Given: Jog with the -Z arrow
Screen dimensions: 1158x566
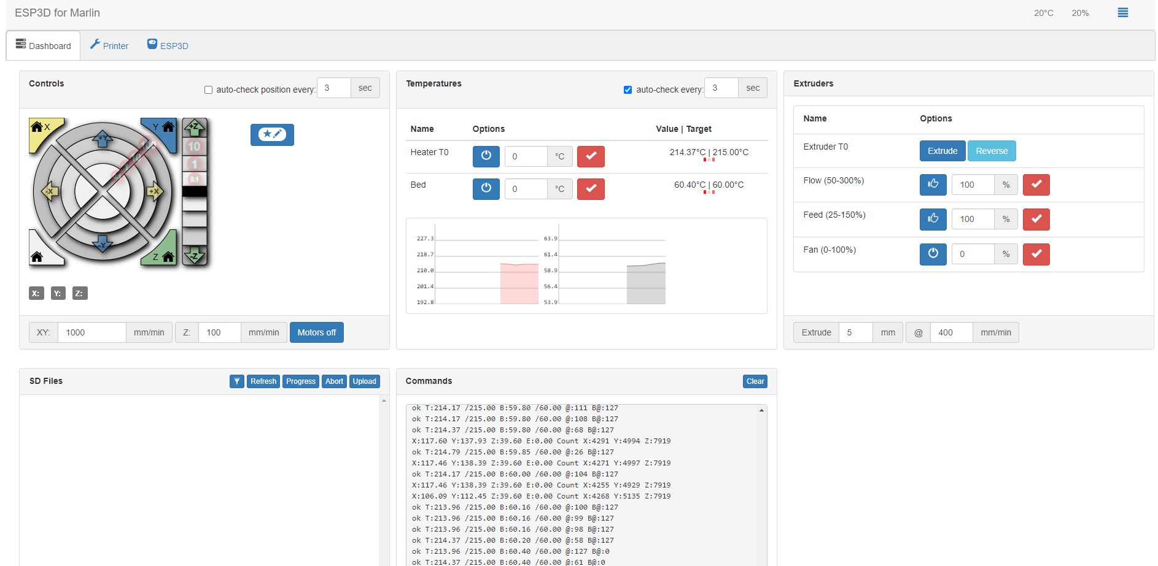Looking at the screenshot, I should (195, 255).
